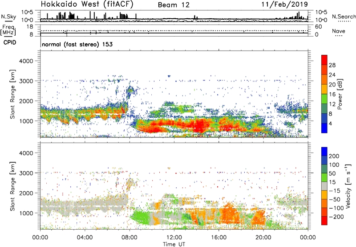
Task: Click Slant Range [km] label of velocity panel
Action: pyautogui.click(x=12, y=186)
